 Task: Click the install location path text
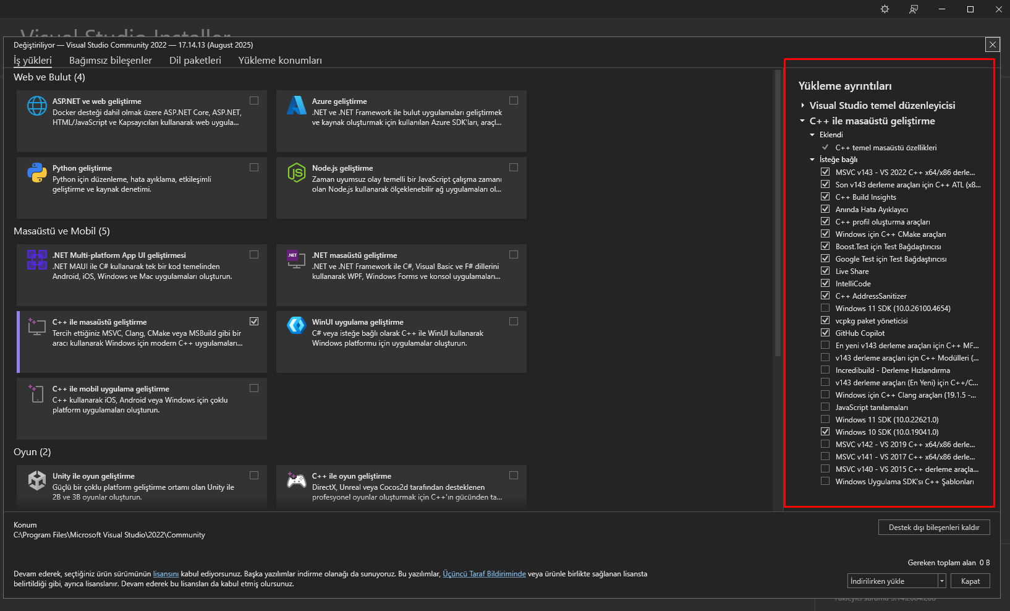pos(109,535)
